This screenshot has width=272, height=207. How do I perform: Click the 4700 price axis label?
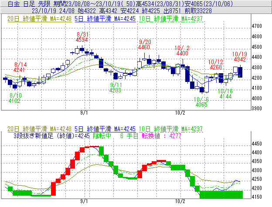(x=257, y=26)
